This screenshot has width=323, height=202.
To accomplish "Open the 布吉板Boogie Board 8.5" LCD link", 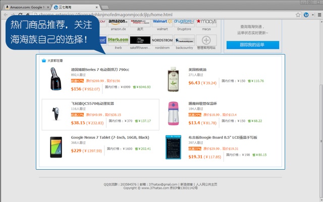I will point(223,137).
